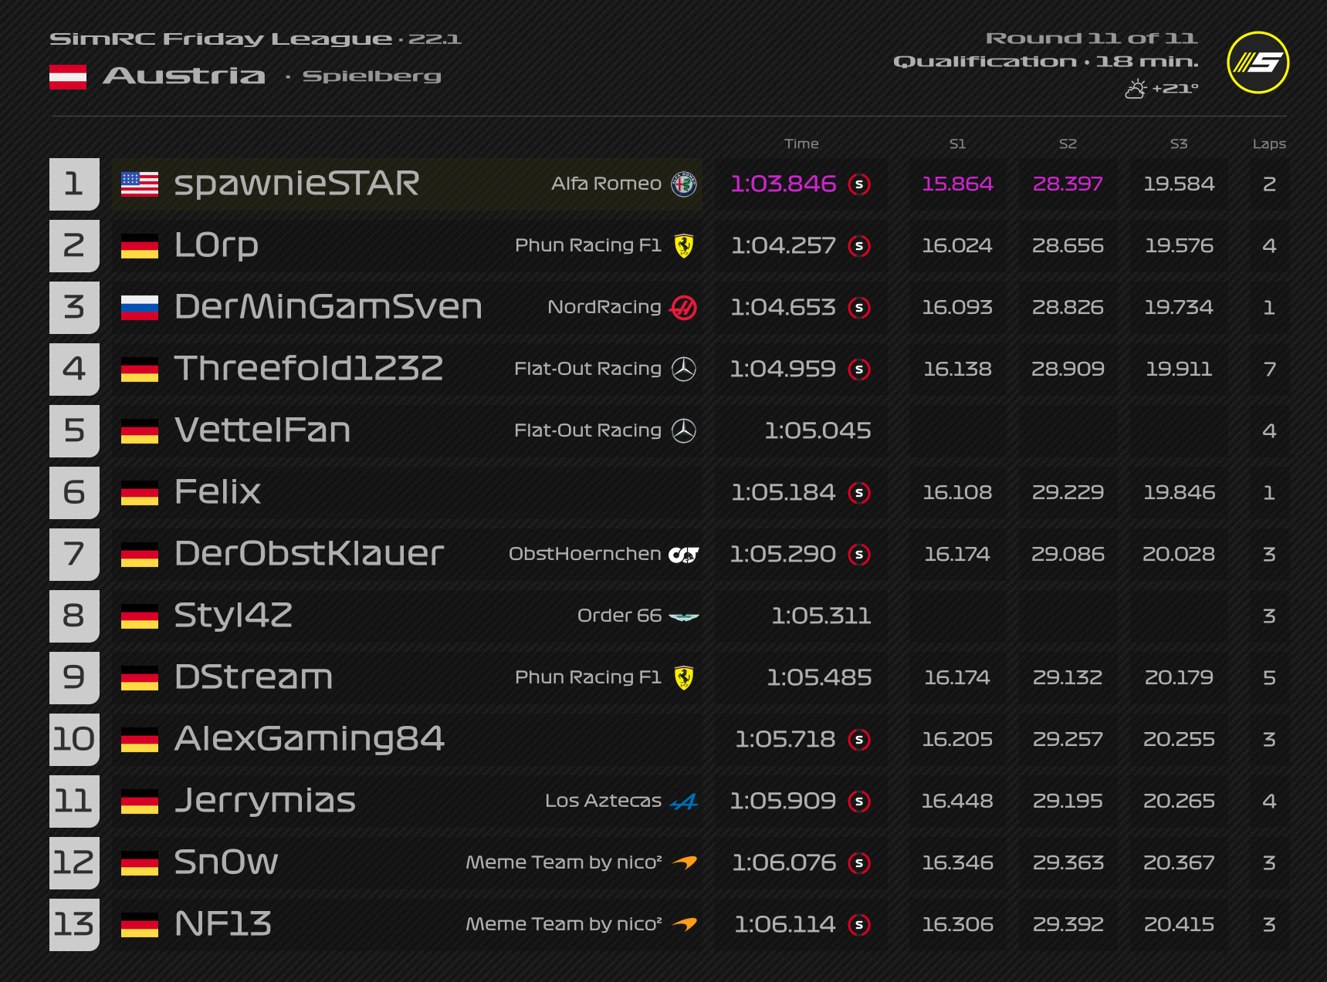Click the Austria flag in the header
The image size is (1327, 982).
(x=68, y=77)
